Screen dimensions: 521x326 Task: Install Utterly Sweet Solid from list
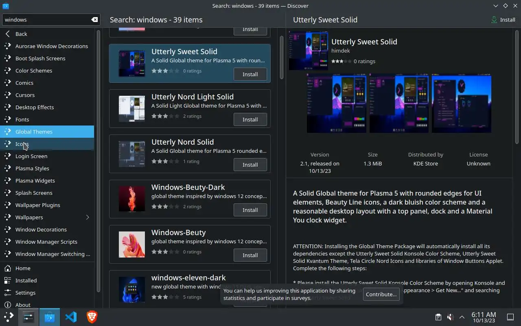click(x=250, y=74)
